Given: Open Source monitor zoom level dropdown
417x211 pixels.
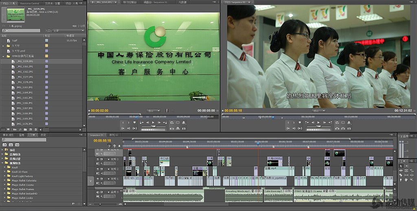Looking at the screenshot, I should pos(154,110).
